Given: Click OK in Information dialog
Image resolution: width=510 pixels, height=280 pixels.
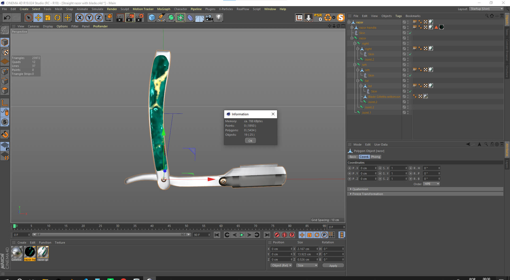Looking at the screenshot, I should 250,141.
